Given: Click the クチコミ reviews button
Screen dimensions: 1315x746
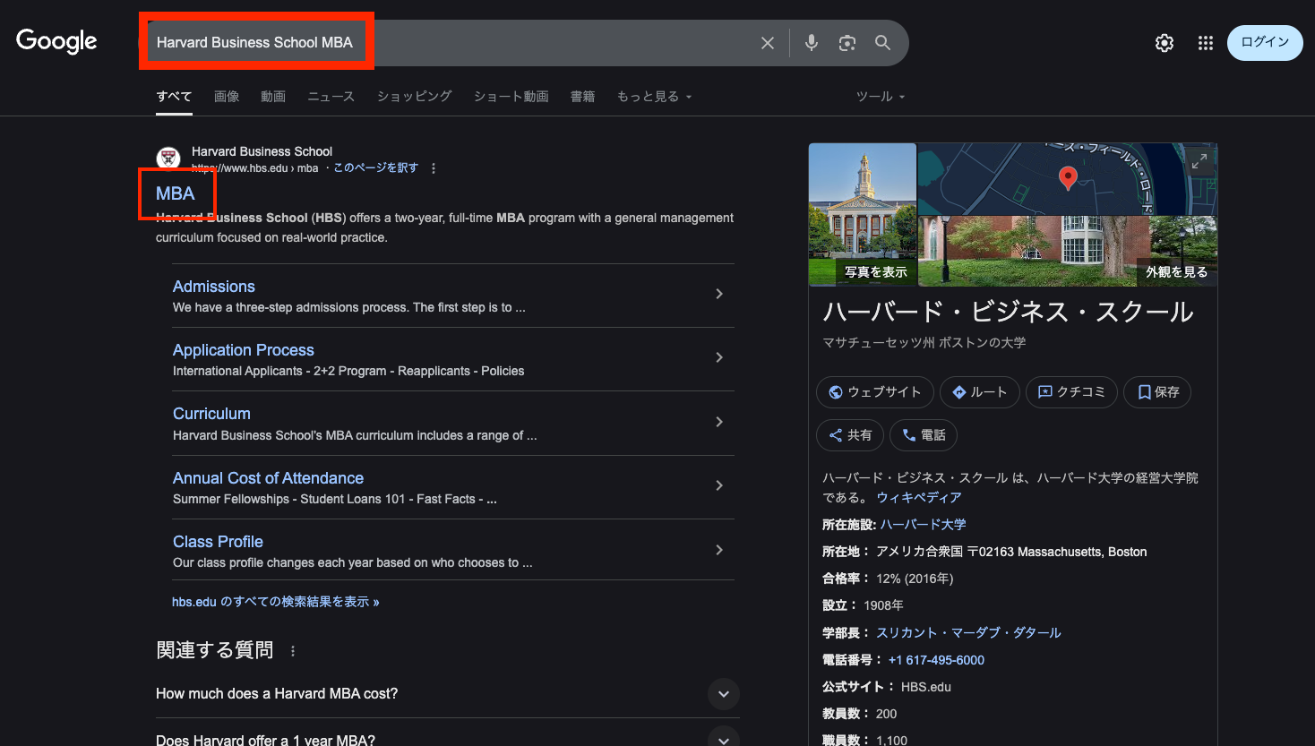Looking at the screenshot, I should pyautogui.click(x=1071, y=392).
